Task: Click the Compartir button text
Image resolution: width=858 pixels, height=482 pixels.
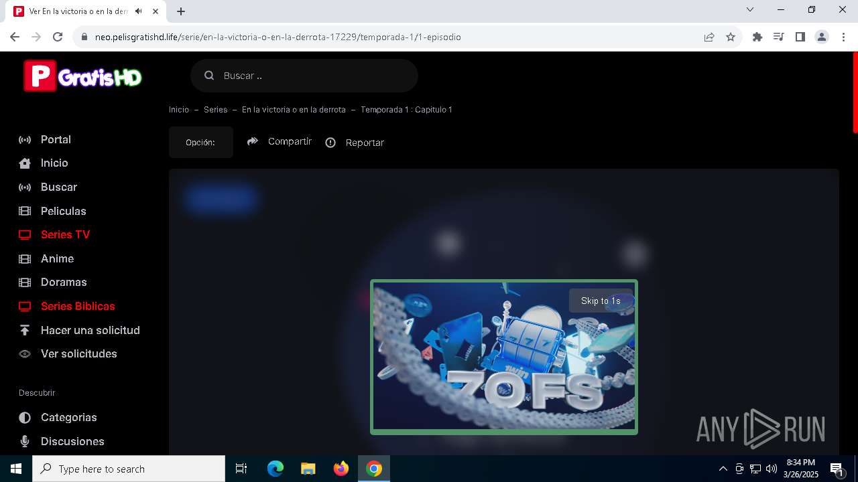Action: pos(290,141)
